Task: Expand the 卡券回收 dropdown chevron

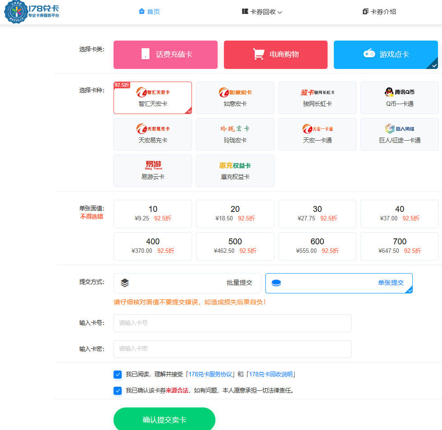Action: (280, 13)
